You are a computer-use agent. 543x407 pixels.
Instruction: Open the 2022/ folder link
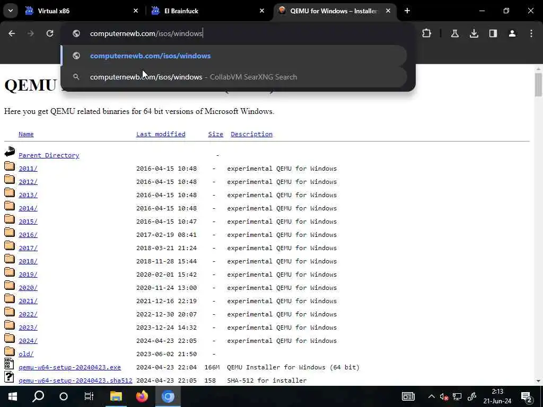(28, 314)
